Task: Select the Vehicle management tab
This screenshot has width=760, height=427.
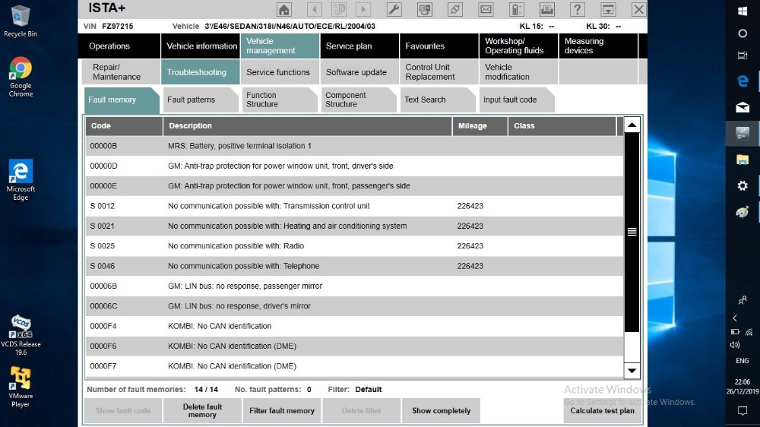Action: tap(280, 46)
